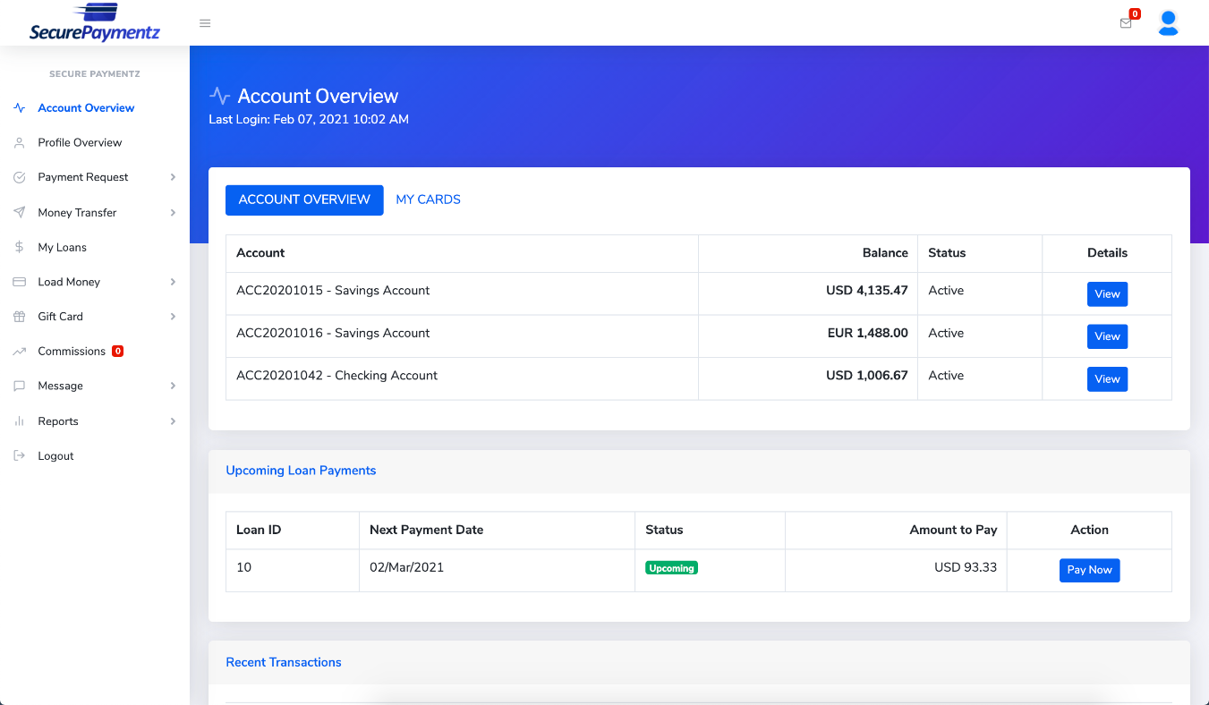The image size is (1209, 705).
Task: Open Commissions with the trending-arrow icon
Action: [19, 351]
